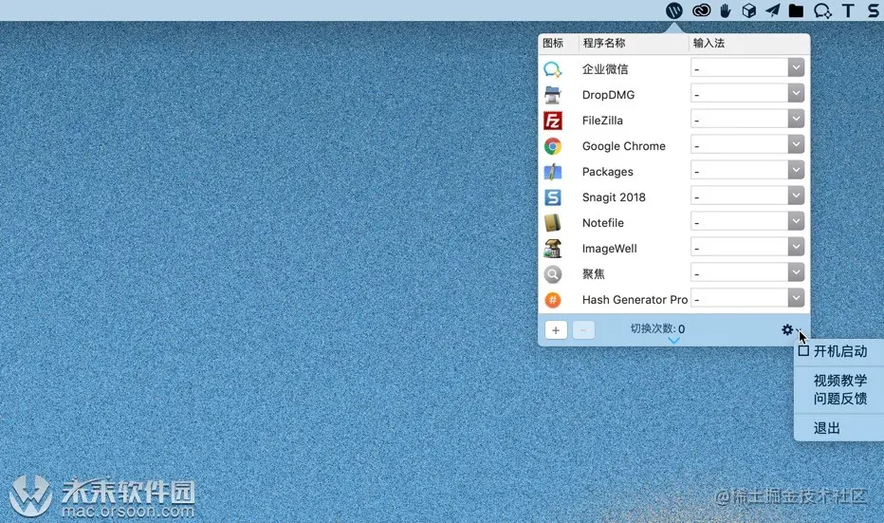This screenshot has height=523, width=884.
Task: Click the Packages app icon
Action: 552,172
